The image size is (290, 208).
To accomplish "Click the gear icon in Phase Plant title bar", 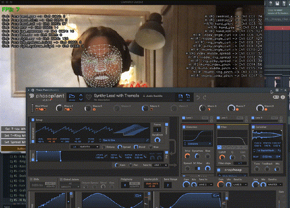I will coord(33,90).
